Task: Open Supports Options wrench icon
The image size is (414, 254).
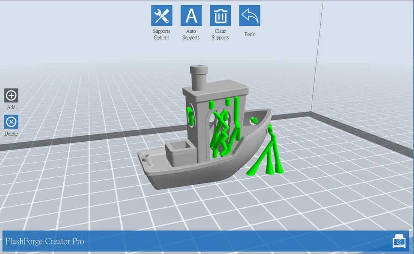Action: coord(161,15)
